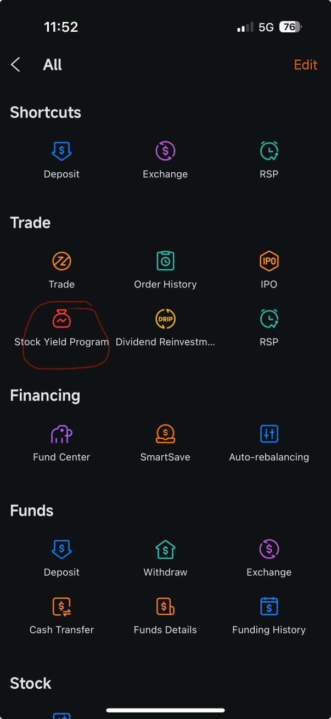Image resolution: width=331 pixels, height=719 pixels.
Task: Open the Fund Center
Action: point(61,434)
